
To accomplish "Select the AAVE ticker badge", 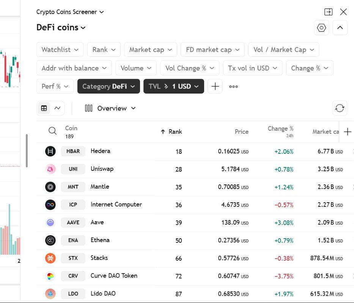I will (73, 223).
